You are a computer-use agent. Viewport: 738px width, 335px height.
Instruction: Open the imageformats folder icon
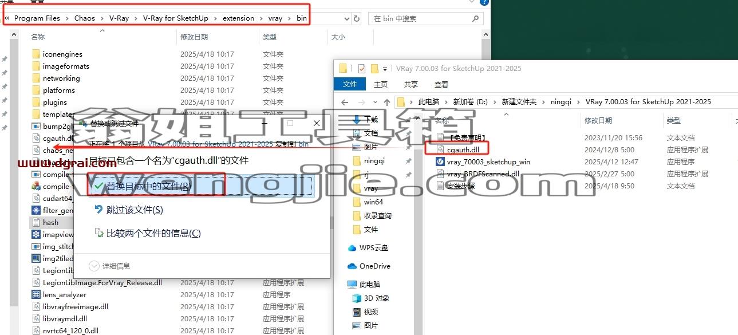coord(36,66)
